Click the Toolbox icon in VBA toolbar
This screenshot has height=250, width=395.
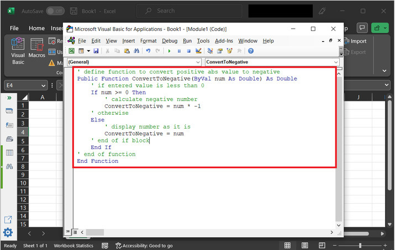click(x=239, y=51)
